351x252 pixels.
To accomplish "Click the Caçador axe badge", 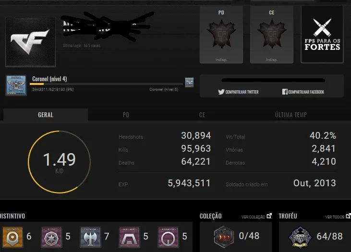I will point(90,237).
